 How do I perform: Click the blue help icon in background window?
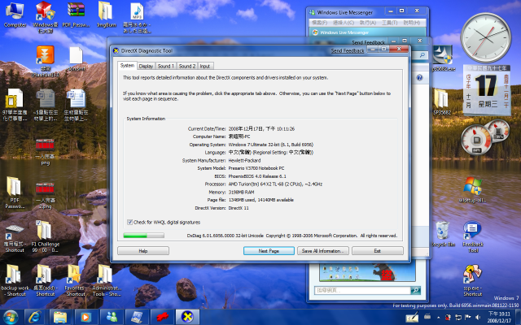pos(419,78)
